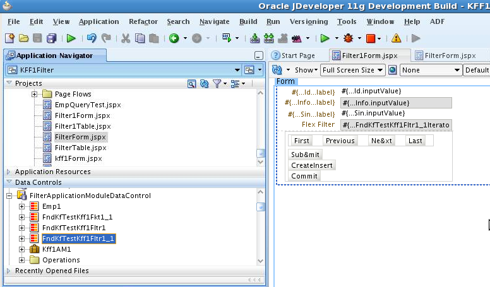Screen dimensions: 490x287
Task: Collapse the Data Controls section
Action: (x=9, y=182)
